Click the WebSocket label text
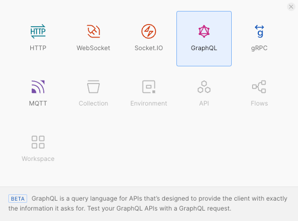The image size is (298, 221). 93,48
